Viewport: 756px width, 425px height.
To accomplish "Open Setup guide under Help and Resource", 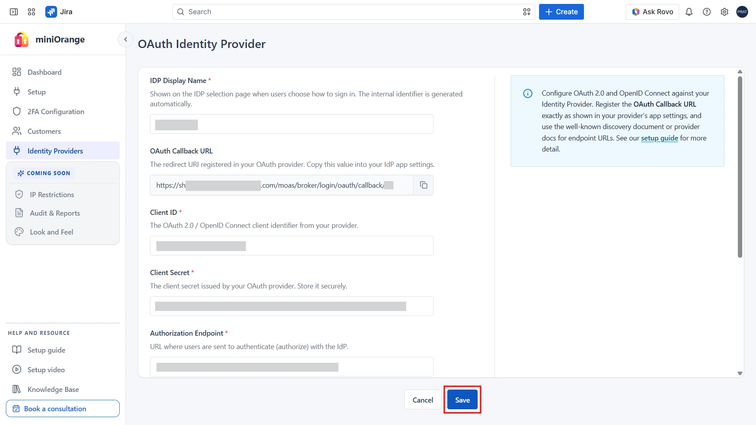I will click(x=63, y=350).
